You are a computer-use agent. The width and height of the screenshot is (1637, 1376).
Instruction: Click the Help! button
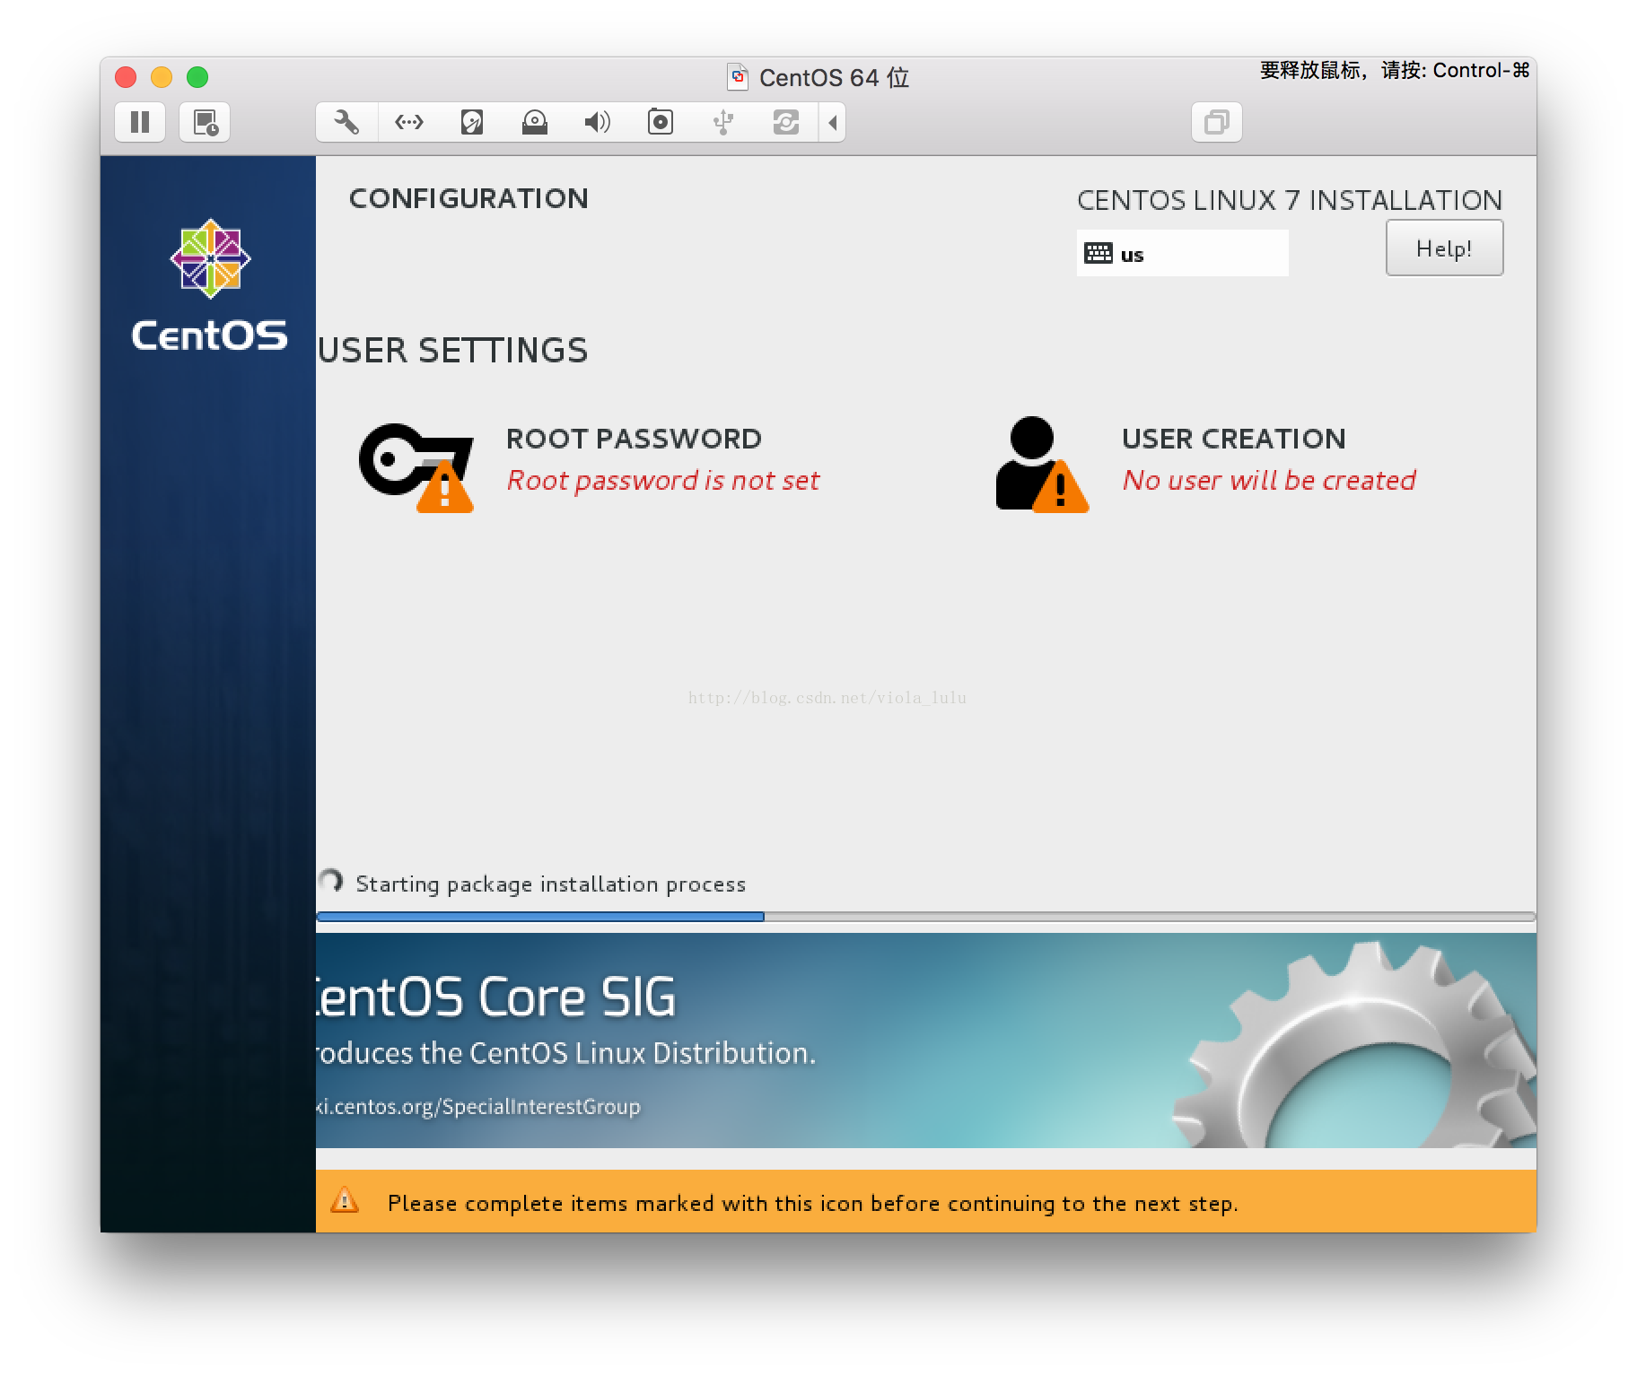(x=1444, y=248)
